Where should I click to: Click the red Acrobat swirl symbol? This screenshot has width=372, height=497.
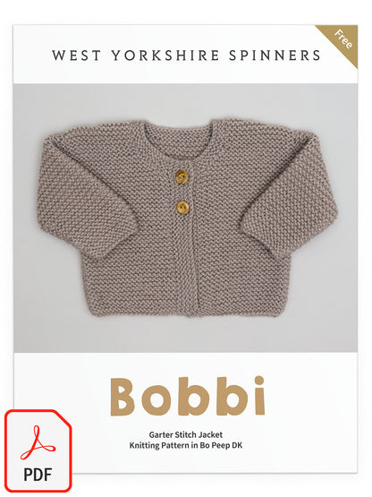(x=38, y=442)
